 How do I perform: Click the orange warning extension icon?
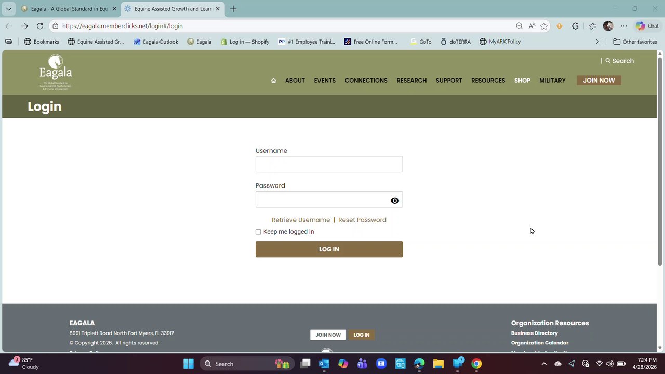(560, 26)
